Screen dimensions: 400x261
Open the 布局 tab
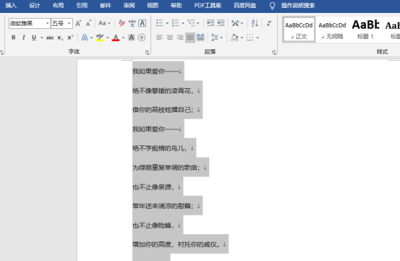click(58, 5)
